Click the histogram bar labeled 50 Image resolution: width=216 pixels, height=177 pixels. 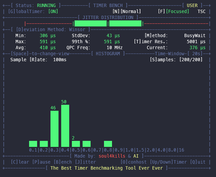pyautogui.click(x=65, y=126)
